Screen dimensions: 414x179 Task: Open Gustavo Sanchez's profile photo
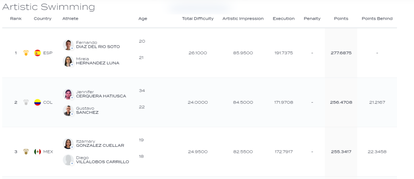(x=68, y=111)
